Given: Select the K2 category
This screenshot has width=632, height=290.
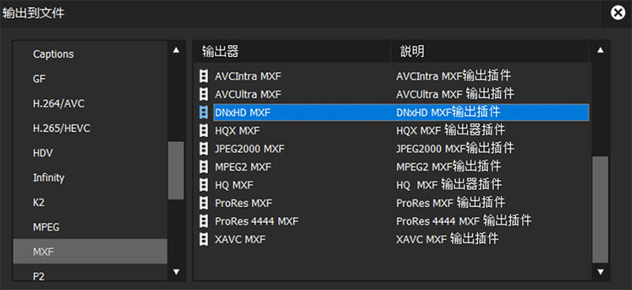Looking at the screenshot, I should 90,202.
